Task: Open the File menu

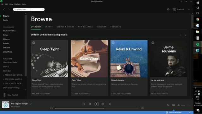Action: [2, 4]
